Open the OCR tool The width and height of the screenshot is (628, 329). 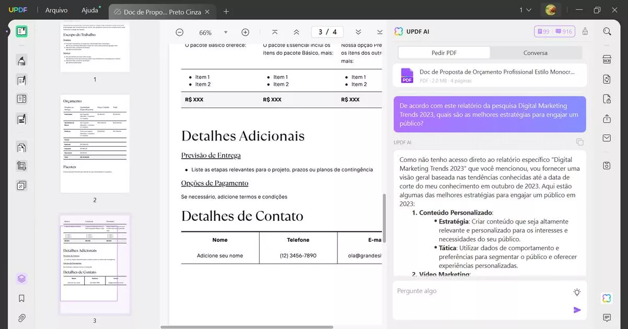[x=607, y=58]
